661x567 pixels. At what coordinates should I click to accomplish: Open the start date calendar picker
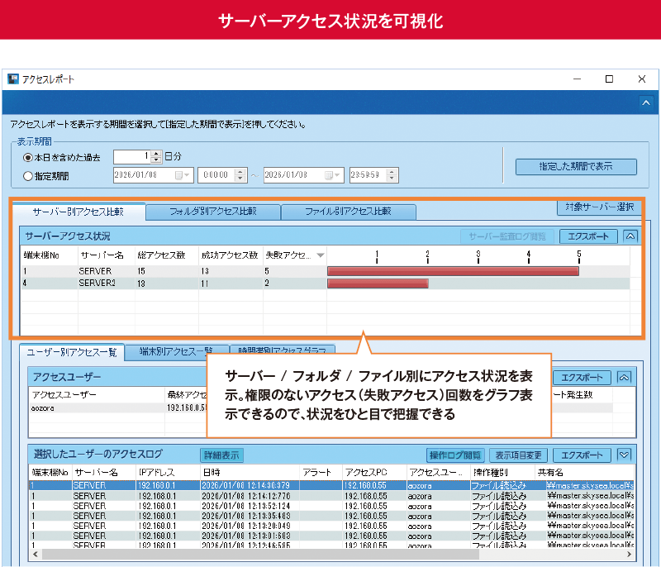pos(182,175)
